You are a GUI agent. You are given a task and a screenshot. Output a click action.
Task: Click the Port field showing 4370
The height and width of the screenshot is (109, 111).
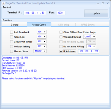pos(61,13)
